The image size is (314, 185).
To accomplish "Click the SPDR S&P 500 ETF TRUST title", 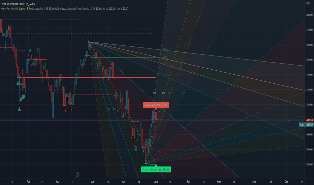I will 18,4.
